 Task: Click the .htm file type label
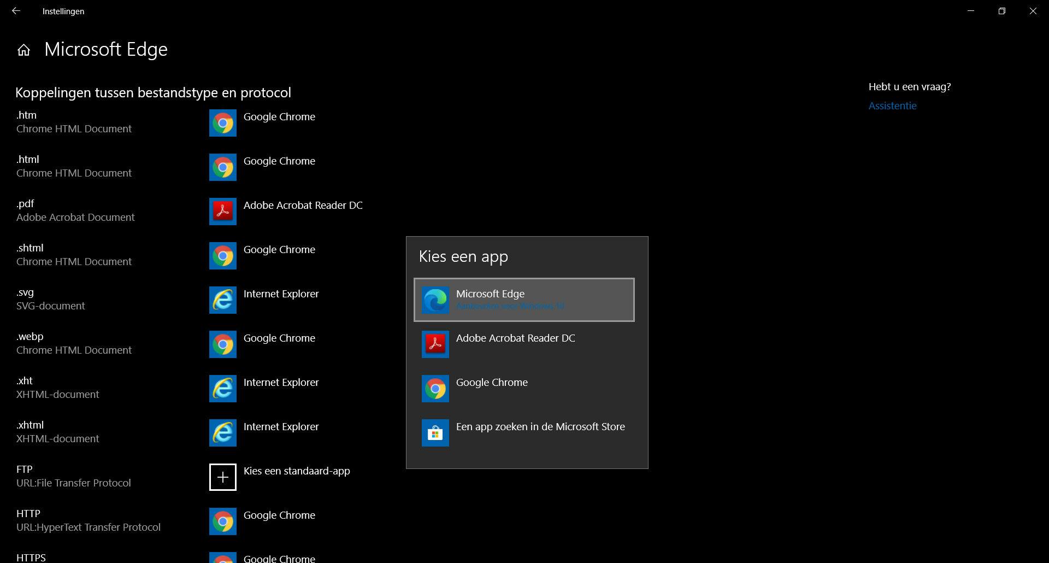coord(26,115)
